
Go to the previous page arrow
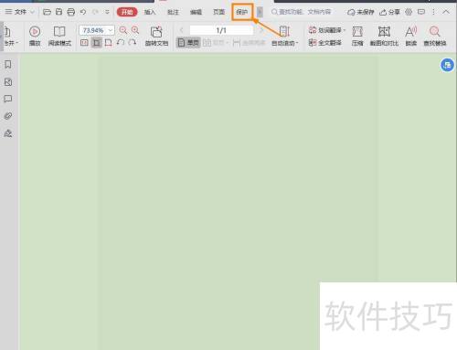pos(182,30)
